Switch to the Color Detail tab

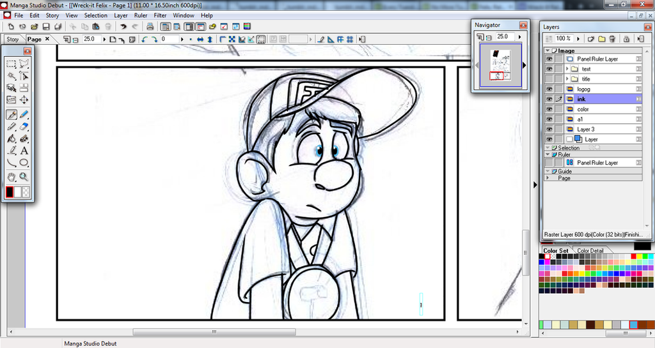point(590,251)
